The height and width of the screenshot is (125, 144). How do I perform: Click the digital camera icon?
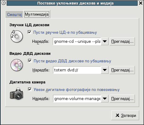pos(17,94)
